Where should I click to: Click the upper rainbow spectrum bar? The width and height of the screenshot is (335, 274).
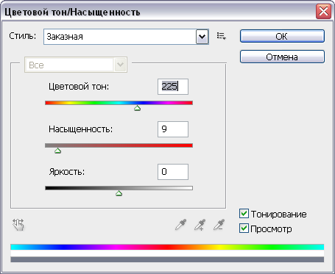pyautogui.click(x=167, y=247)
